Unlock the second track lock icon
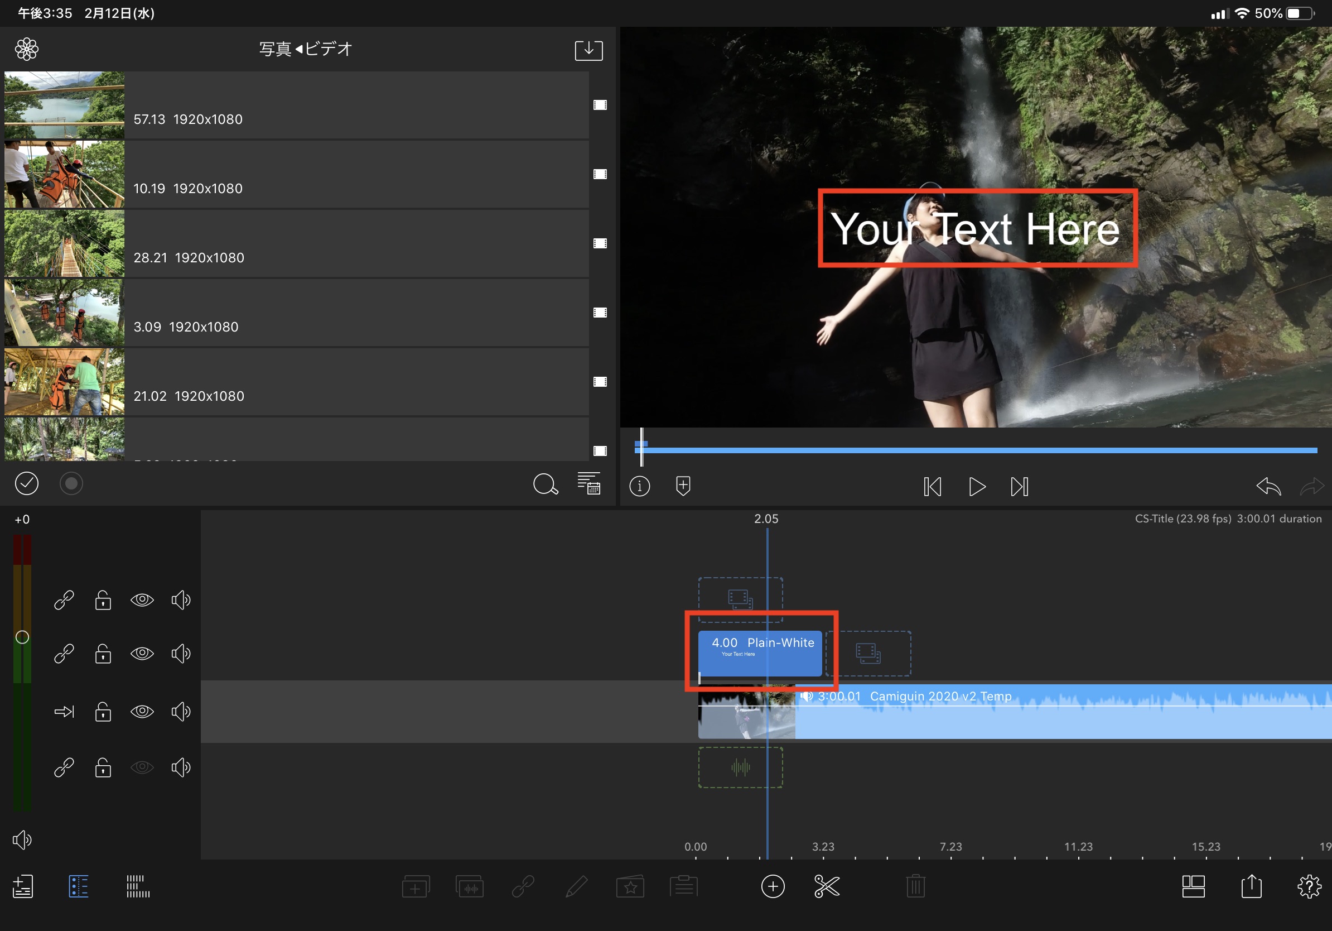 [x=103, y=654]
